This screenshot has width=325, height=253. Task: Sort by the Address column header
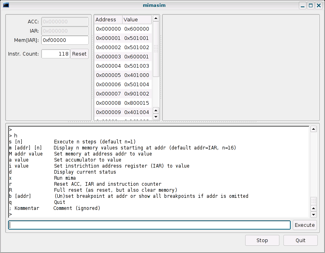tap(108, 19)
